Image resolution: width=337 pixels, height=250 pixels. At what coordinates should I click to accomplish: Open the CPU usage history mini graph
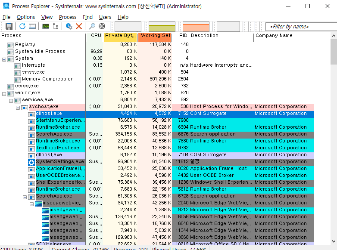point(128,27)
